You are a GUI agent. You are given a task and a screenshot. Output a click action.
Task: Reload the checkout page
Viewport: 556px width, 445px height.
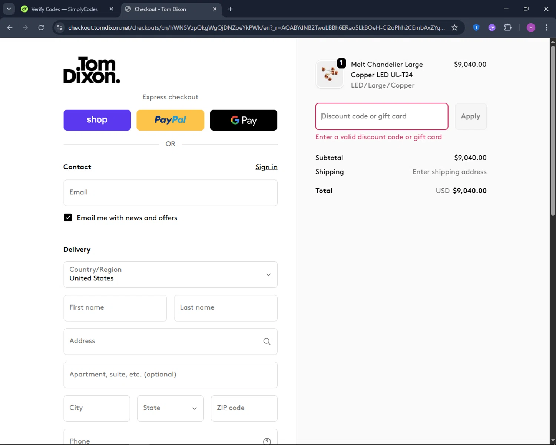(41, 27)
